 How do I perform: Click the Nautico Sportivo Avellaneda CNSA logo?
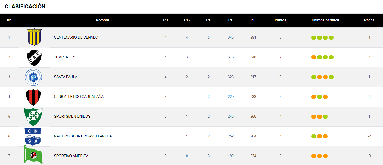click(33, 136)
